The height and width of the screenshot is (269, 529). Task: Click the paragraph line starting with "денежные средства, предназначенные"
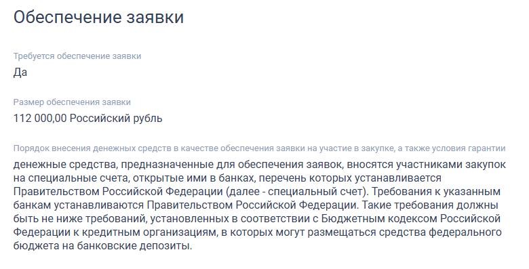260,165
